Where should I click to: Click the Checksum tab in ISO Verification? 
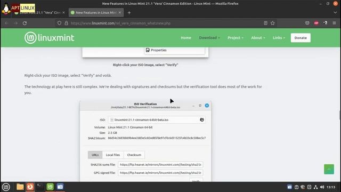click(x=134, y=155)
